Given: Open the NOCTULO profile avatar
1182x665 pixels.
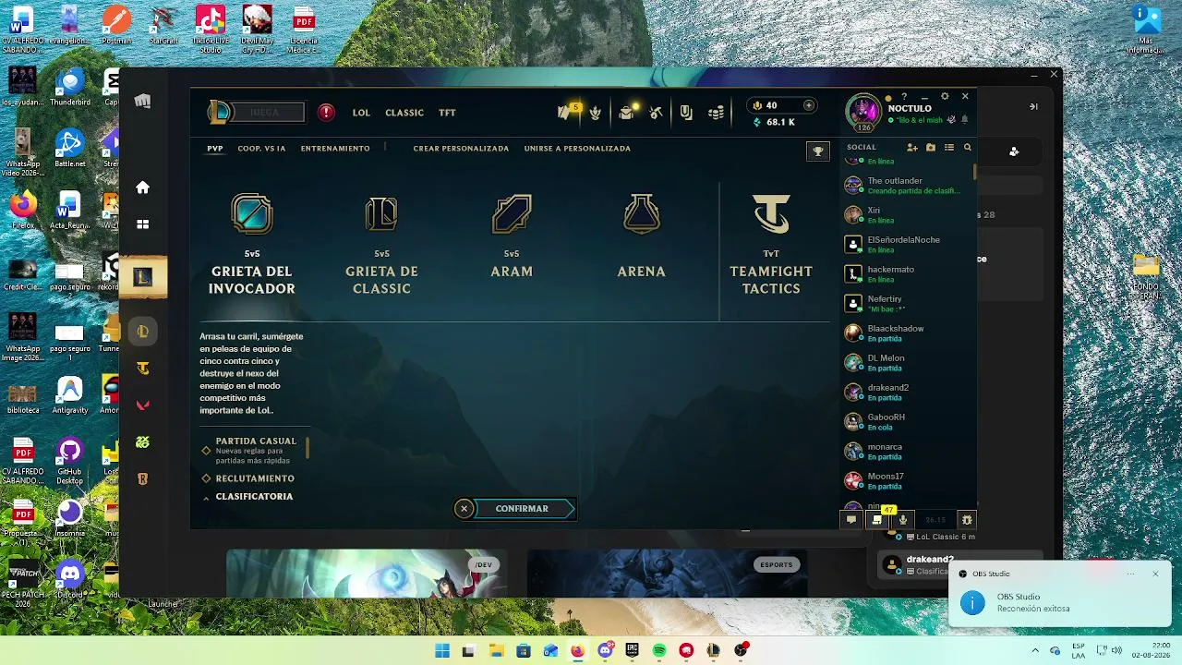Looking at the screenshot, I should point(864,112).
